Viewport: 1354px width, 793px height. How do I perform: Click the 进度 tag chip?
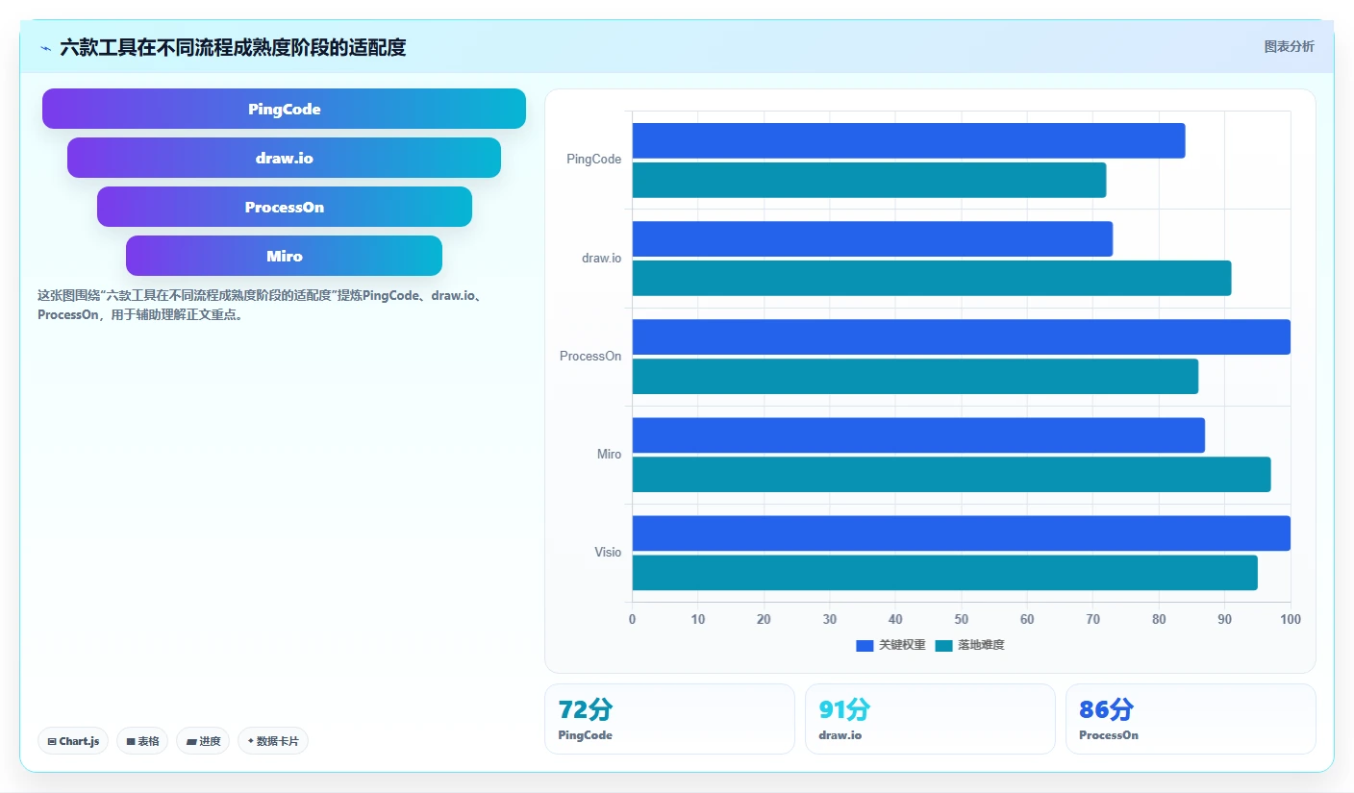click(203, 741)
